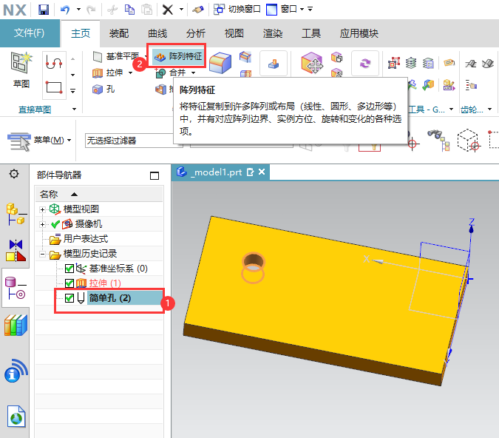Open the web browser sidebar icon

coord(16,416)
